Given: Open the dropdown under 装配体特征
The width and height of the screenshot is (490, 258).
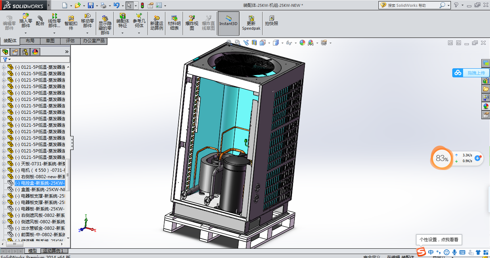Looking at the screenshot, I should [x=123, y=33].
